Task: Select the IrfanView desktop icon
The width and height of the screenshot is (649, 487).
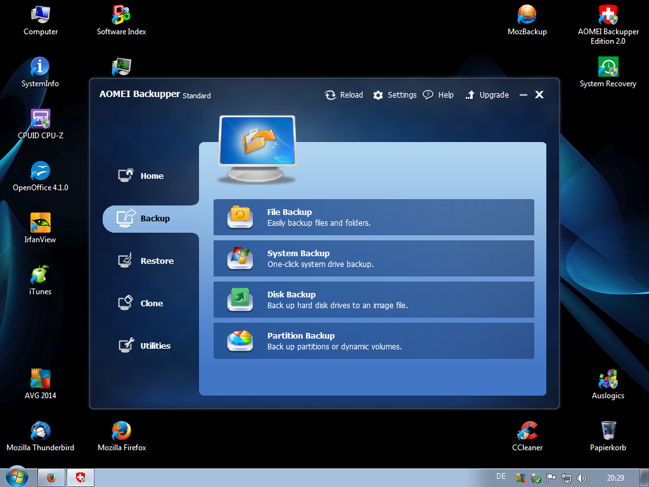Action: 40,228
